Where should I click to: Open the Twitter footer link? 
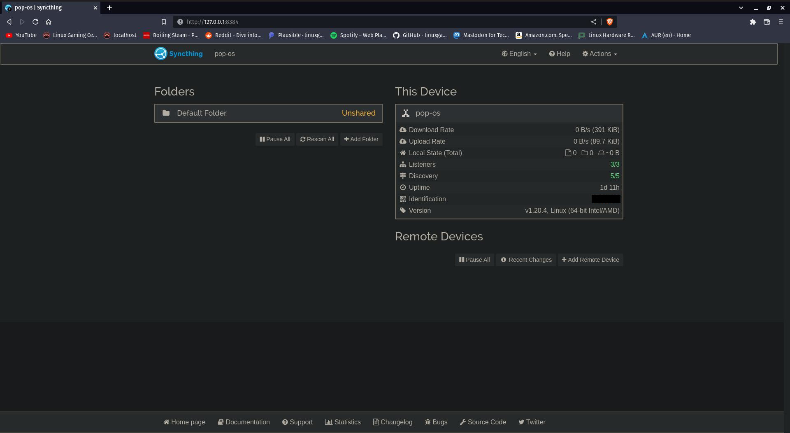tap(532, 422)
